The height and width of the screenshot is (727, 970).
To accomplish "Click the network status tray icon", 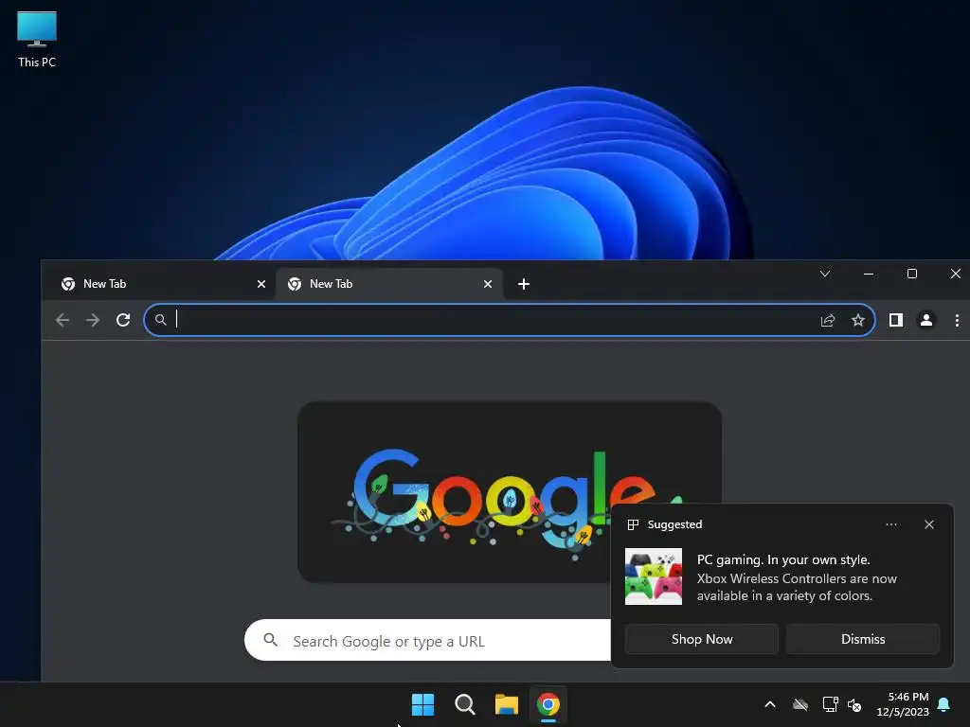I will tap(830, 704).
